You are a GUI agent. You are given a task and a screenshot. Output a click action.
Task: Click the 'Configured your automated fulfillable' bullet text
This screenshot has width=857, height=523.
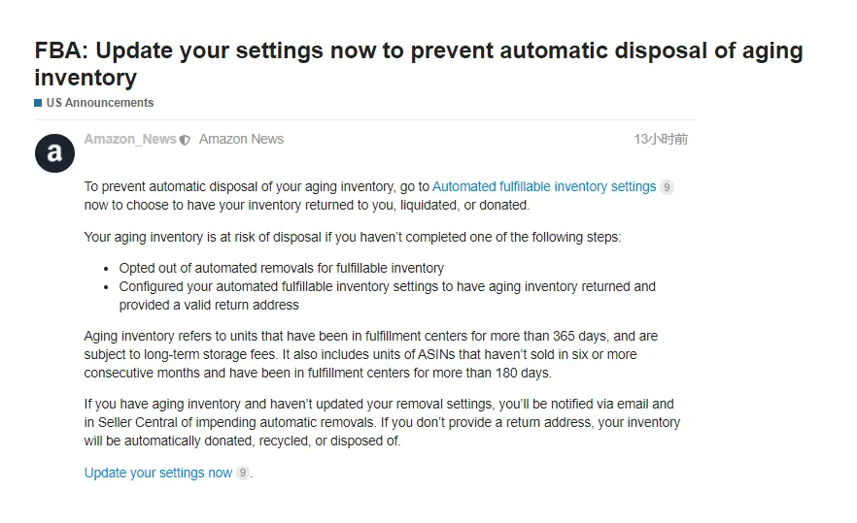coord(387,295)
